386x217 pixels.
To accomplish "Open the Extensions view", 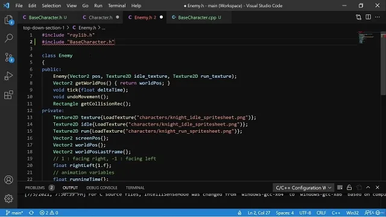I will (8, 95).
